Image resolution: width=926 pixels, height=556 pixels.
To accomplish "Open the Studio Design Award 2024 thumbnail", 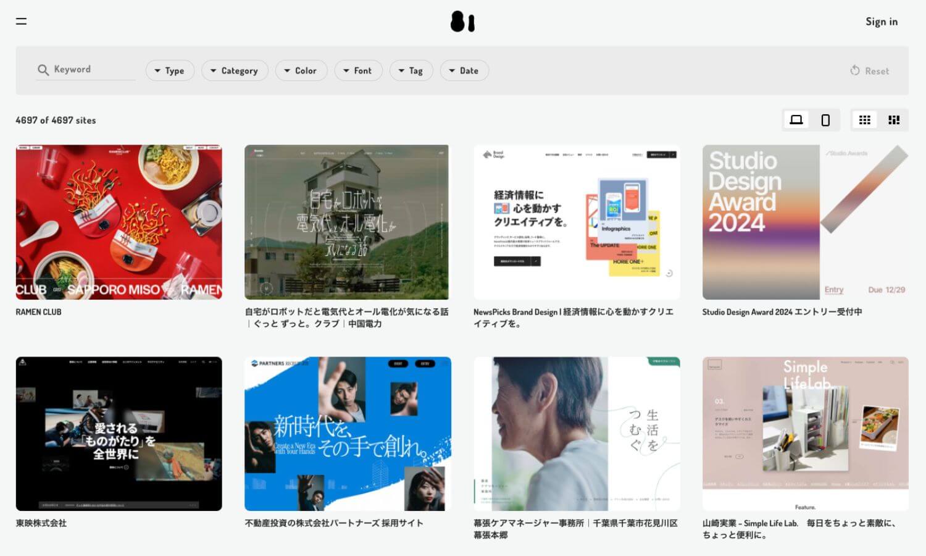I will [806, 222].
